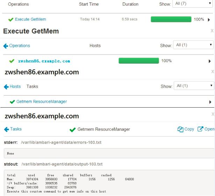Click the checkmark beside Getmem ResourceManager link
The width and height of the screenshot is (215, 196).
click(12, 102)
